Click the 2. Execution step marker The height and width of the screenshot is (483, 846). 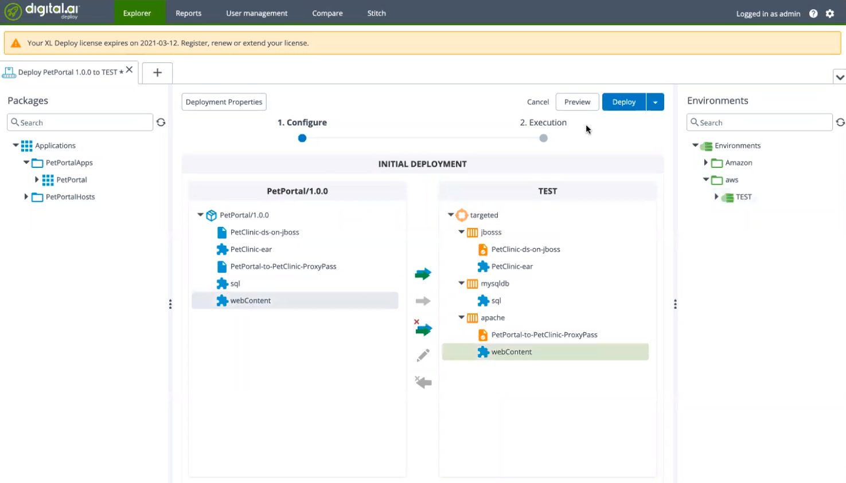pos(543,138)
